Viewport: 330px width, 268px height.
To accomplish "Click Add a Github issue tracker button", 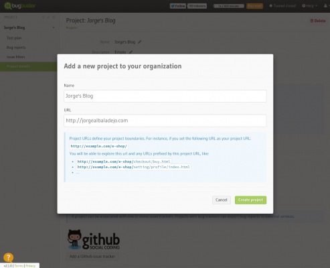I will 92,257.
